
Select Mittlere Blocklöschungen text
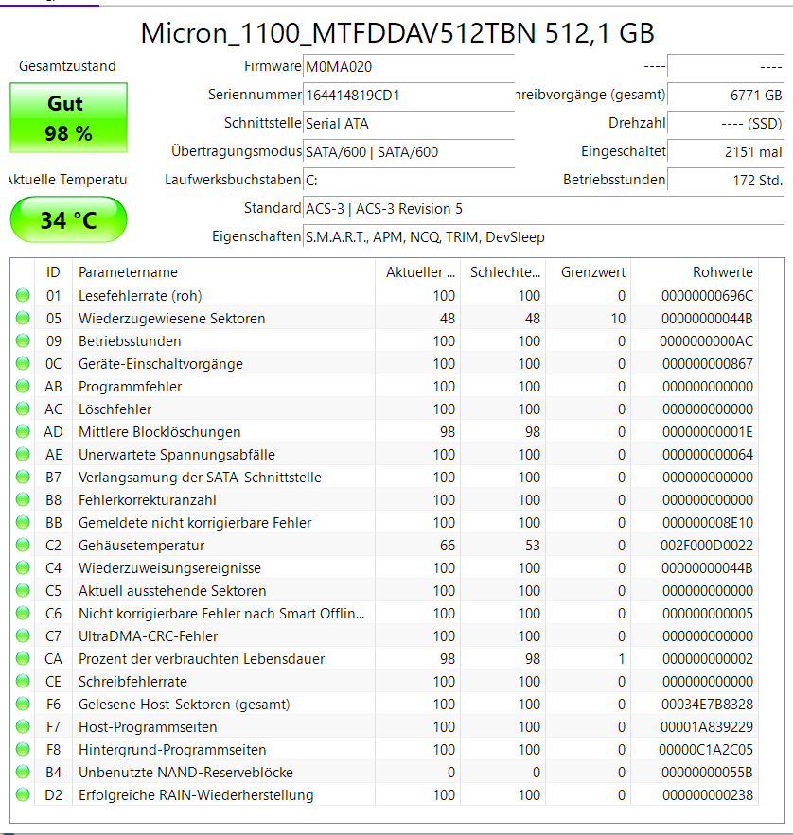(x=159, y=432)
